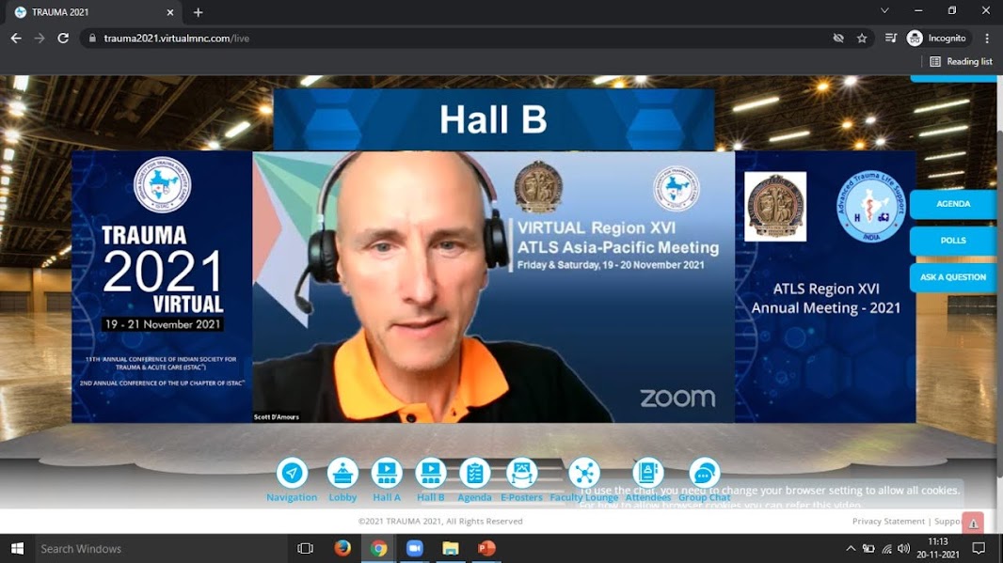Adjust the system volume speaker icon
1003x563 pixels.
pos(903,549)
